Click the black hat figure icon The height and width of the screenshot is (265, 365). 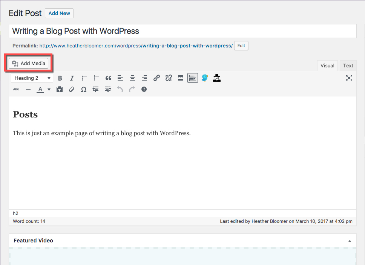(217, 78)
